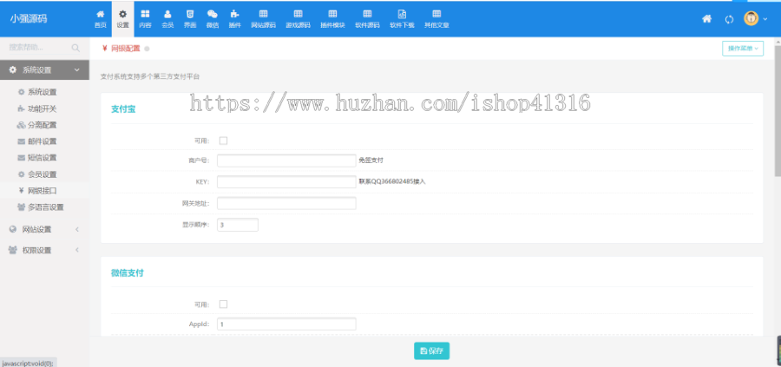The width and height of the screenshot is (781, 367).
Task: Expand the chevron beside 网站设置
Action: tap(77, 230)
